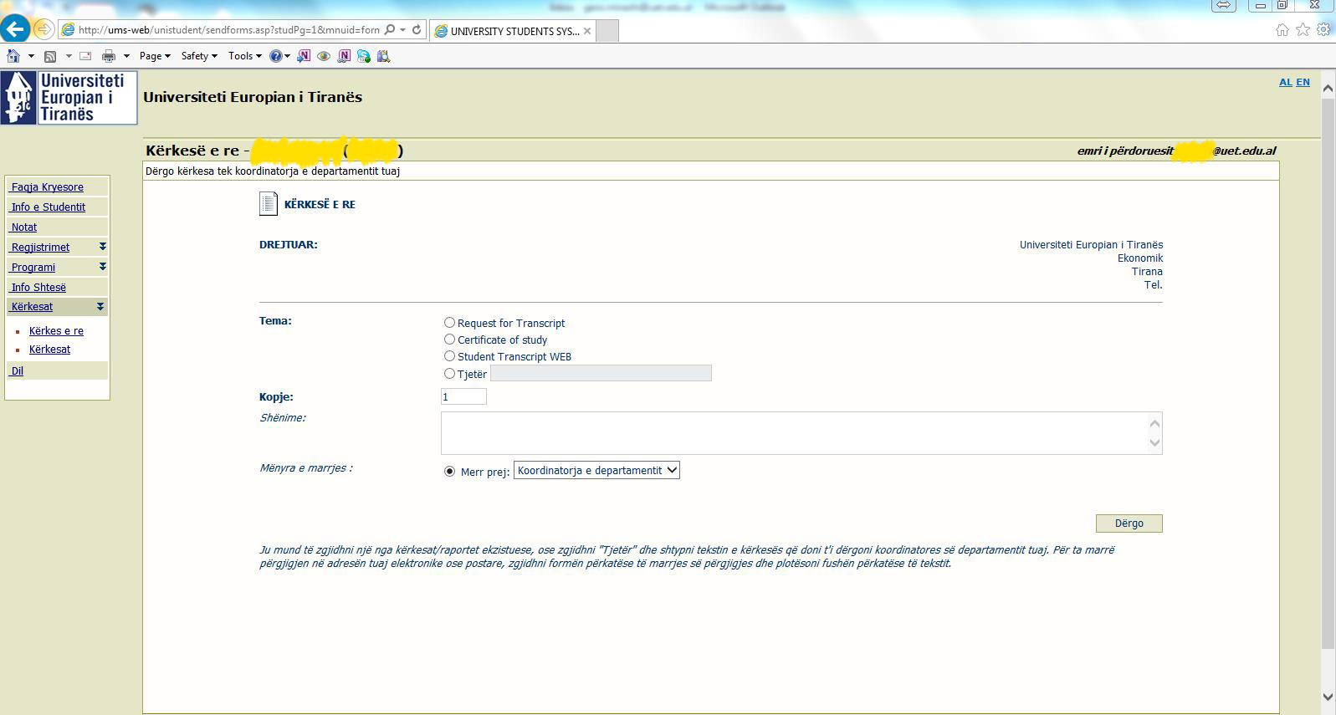Open Favorites star icon
The width and height of the screenshot is (1336, 715).
1303,30
